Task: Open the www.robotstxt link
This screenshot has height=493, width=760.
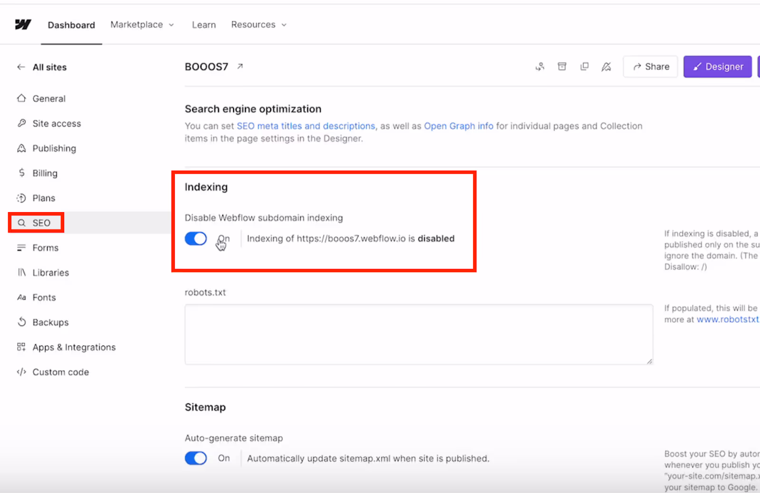Action: coord(727,319)
